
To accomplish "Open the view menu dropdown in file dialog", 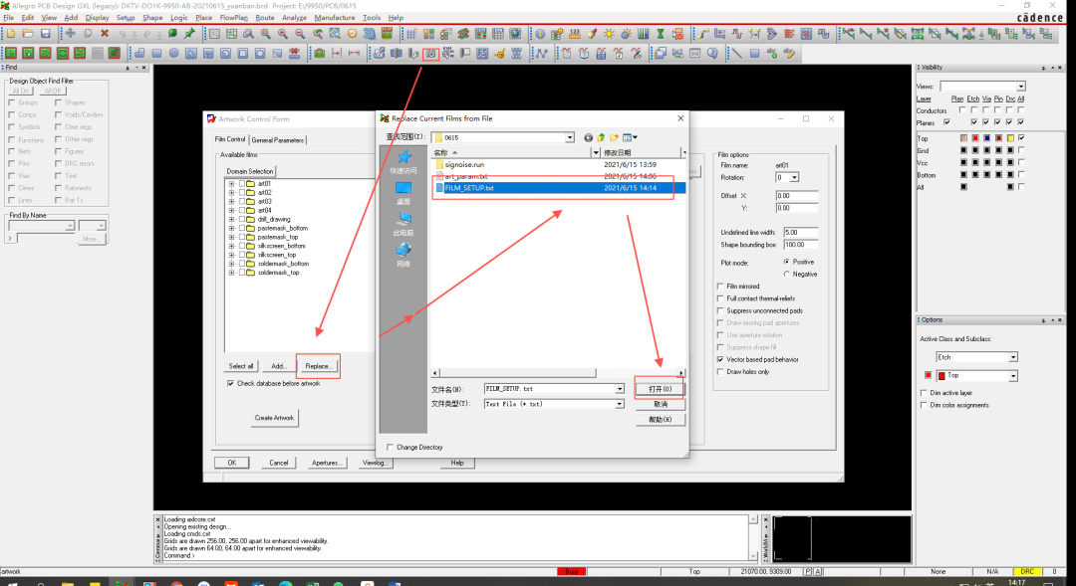I will point(631,137).
